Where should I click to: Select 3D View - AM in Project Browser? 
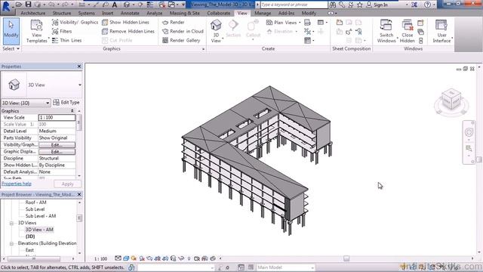click(x=39, y=230)
